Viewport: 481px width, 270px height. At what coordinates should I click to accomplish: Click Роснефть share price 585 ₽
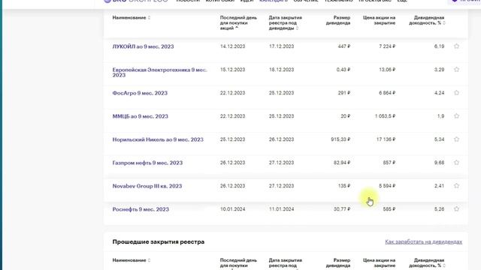pyautogui.click(x=389, y=209)
